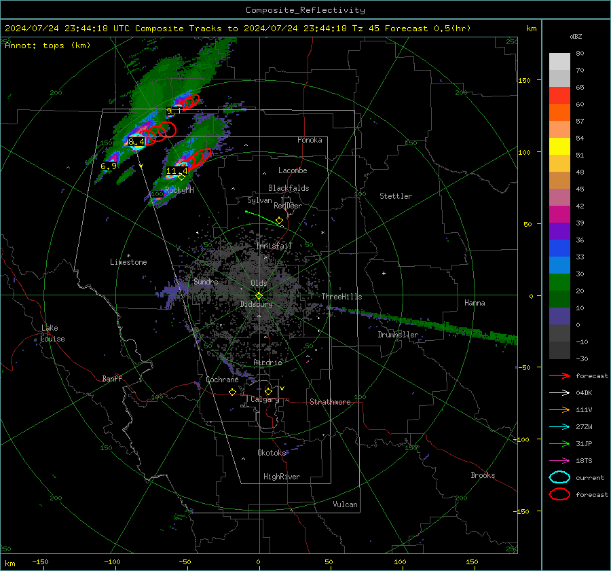Image resolution: width=611 pixels, height=571 pixels.
Task: Click the storm top label 6.9
Action: pos(109,166)
